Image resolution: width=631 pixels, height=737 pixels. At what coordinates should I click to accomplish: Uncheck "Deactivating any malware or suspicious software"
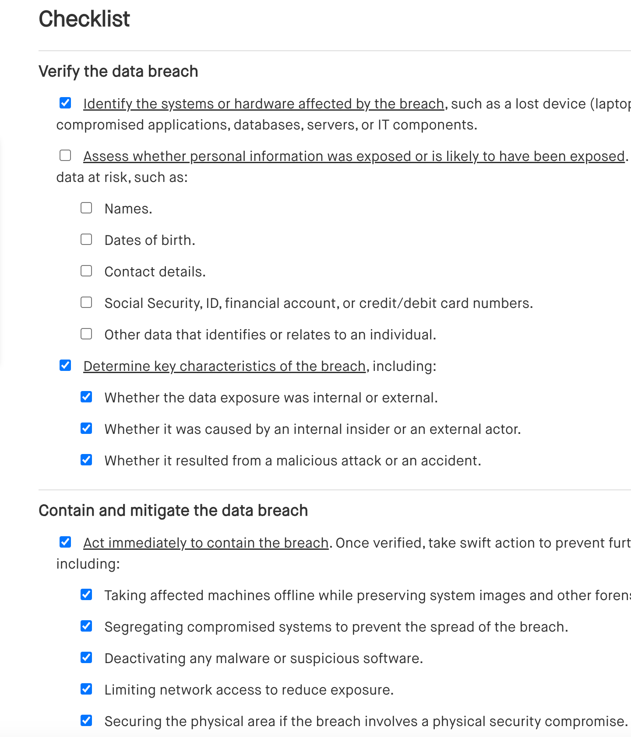pos(86,658)
